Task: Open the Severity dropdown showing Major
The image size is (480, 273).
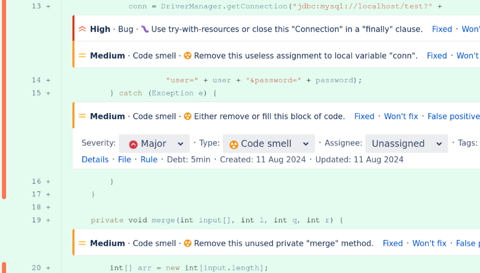Action: [x=154, y=143]
